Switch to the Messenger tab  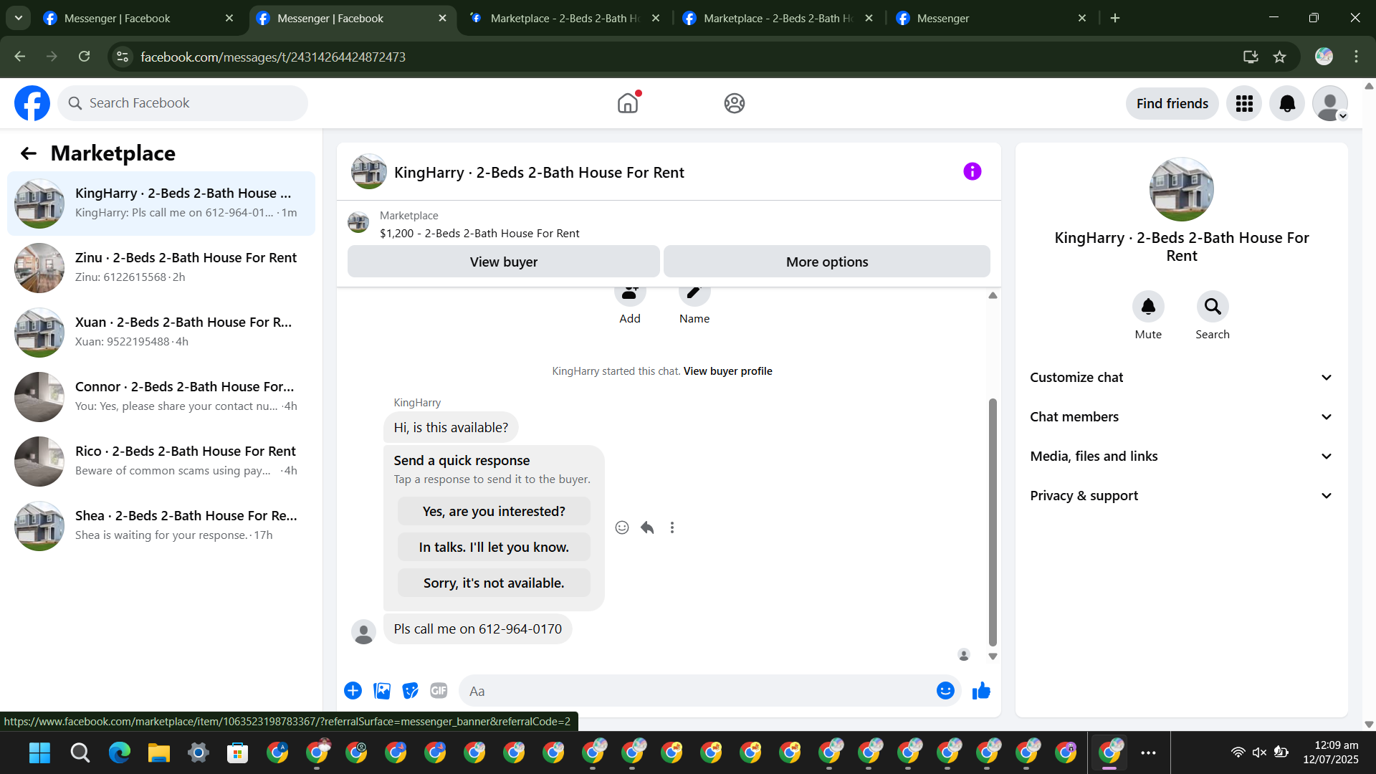(x=992, y=19)
